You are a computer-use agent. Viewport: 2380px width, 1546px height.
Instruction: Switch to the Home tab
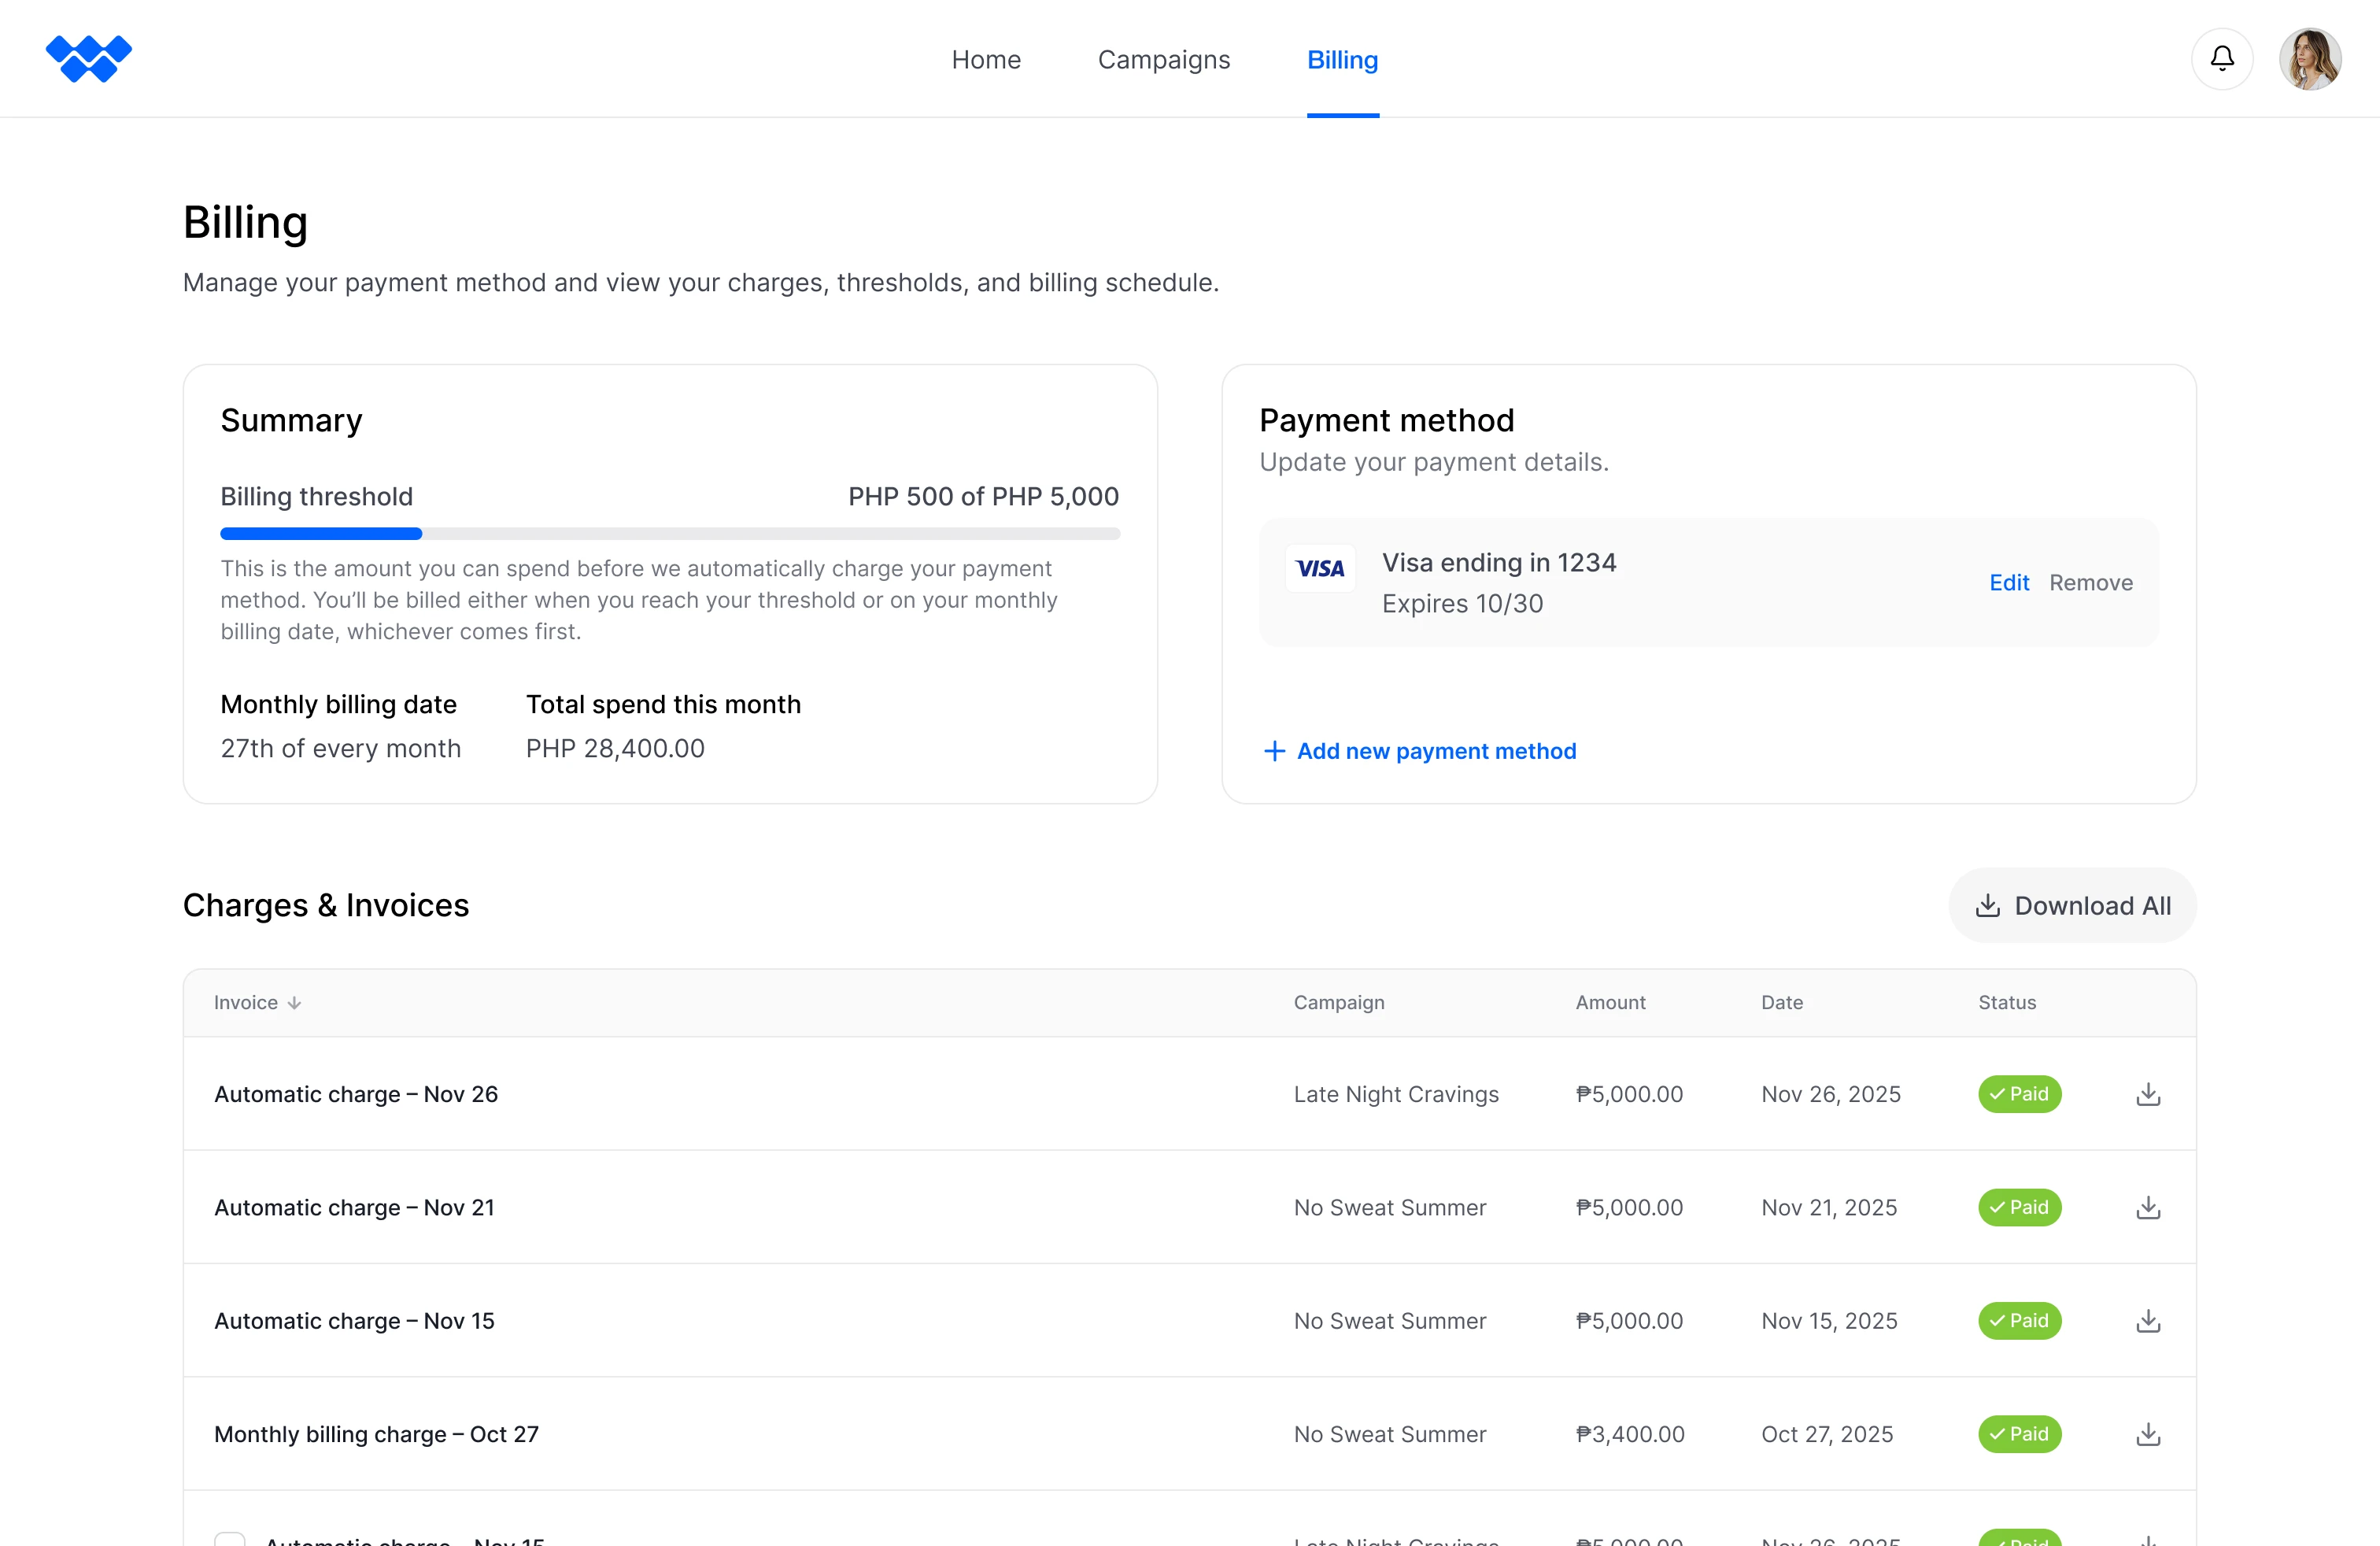pyautogui.click(x=986, y=59)
